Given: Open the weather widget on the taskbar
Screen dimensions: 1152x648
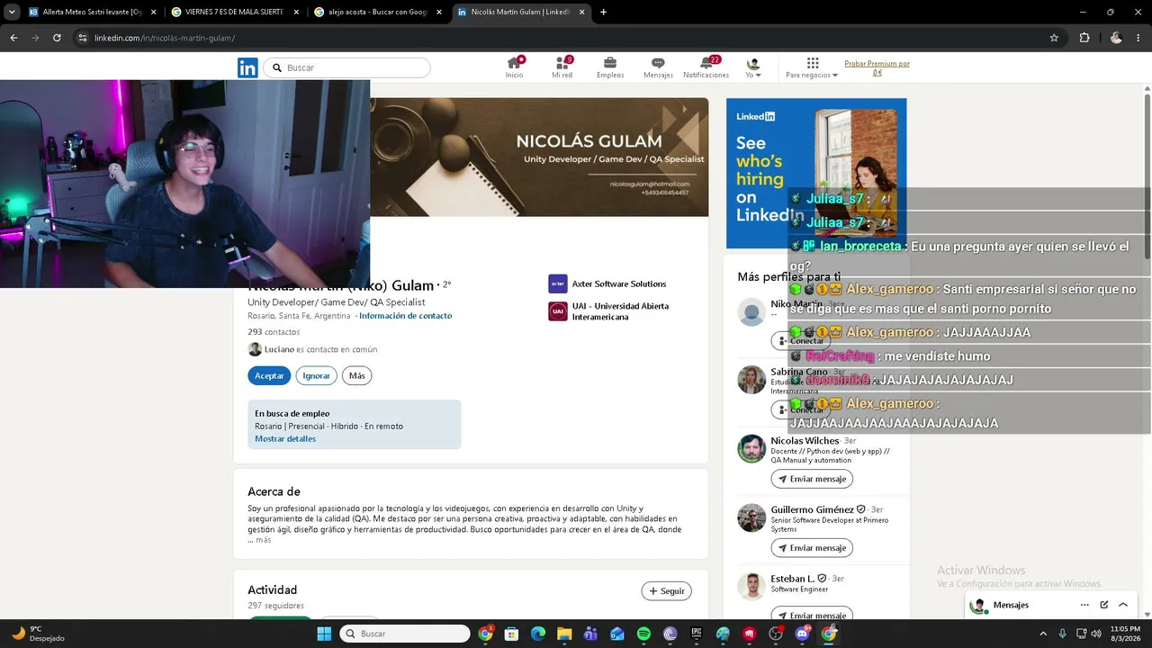Looking at the screenshot, I should coord(36,634).
